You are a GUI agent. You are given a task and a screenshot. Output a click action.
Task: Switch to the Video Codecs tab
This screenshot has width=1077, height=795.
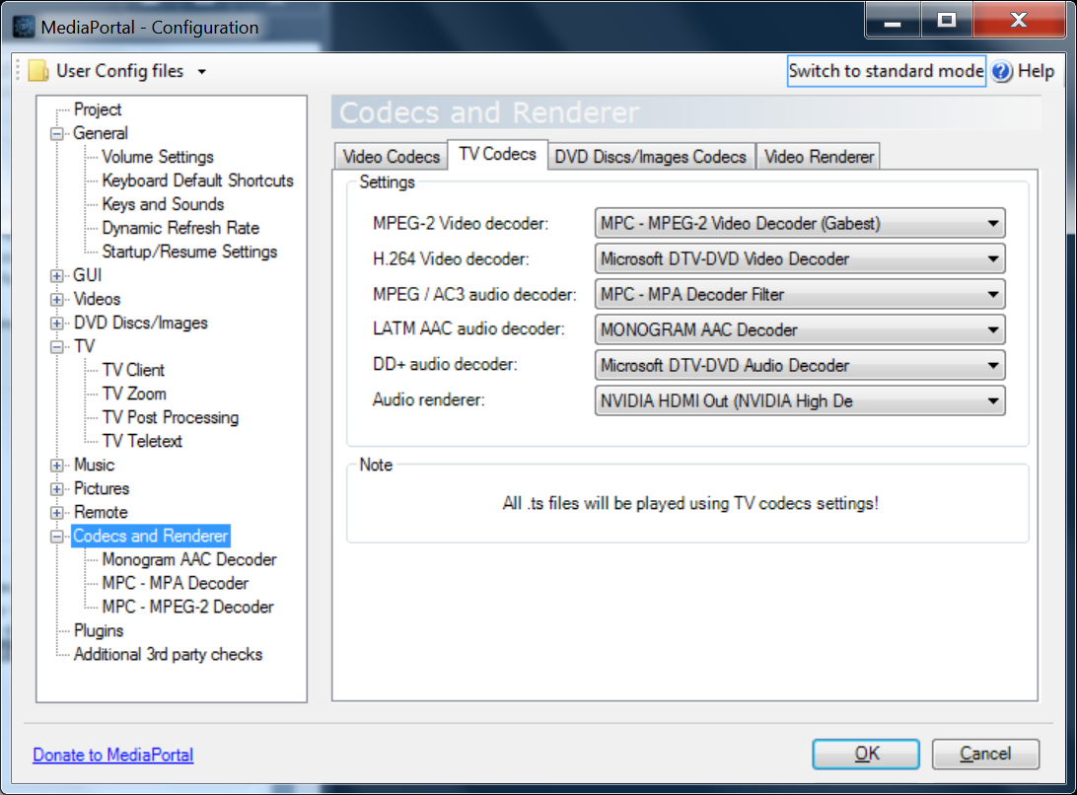(391, 157)
